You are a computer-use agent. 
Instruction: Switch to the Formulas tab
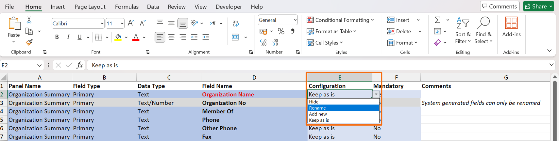point(127,7)
